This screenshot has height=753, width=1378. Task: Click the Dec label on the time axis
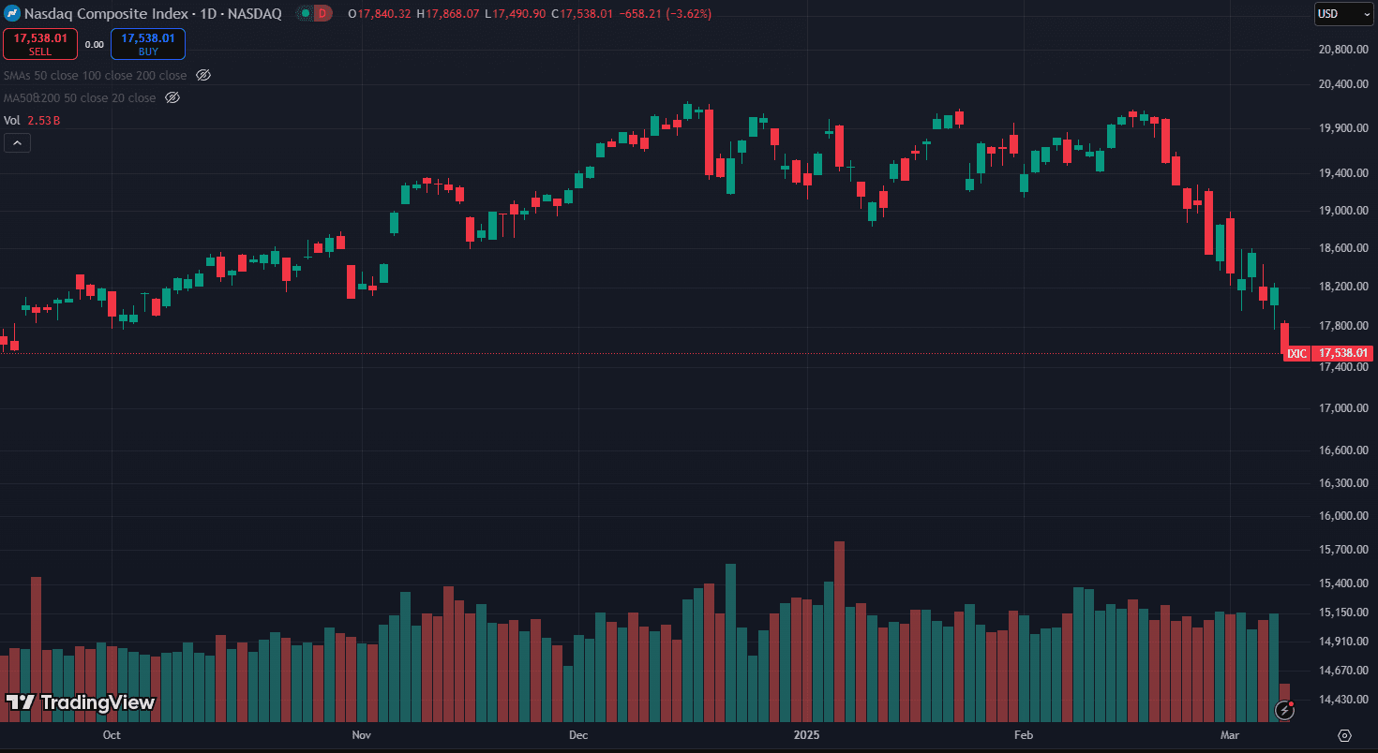[578, 735]
